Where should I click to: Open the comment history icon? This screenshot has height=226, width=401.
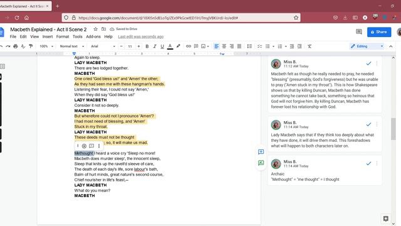[359, 32]
